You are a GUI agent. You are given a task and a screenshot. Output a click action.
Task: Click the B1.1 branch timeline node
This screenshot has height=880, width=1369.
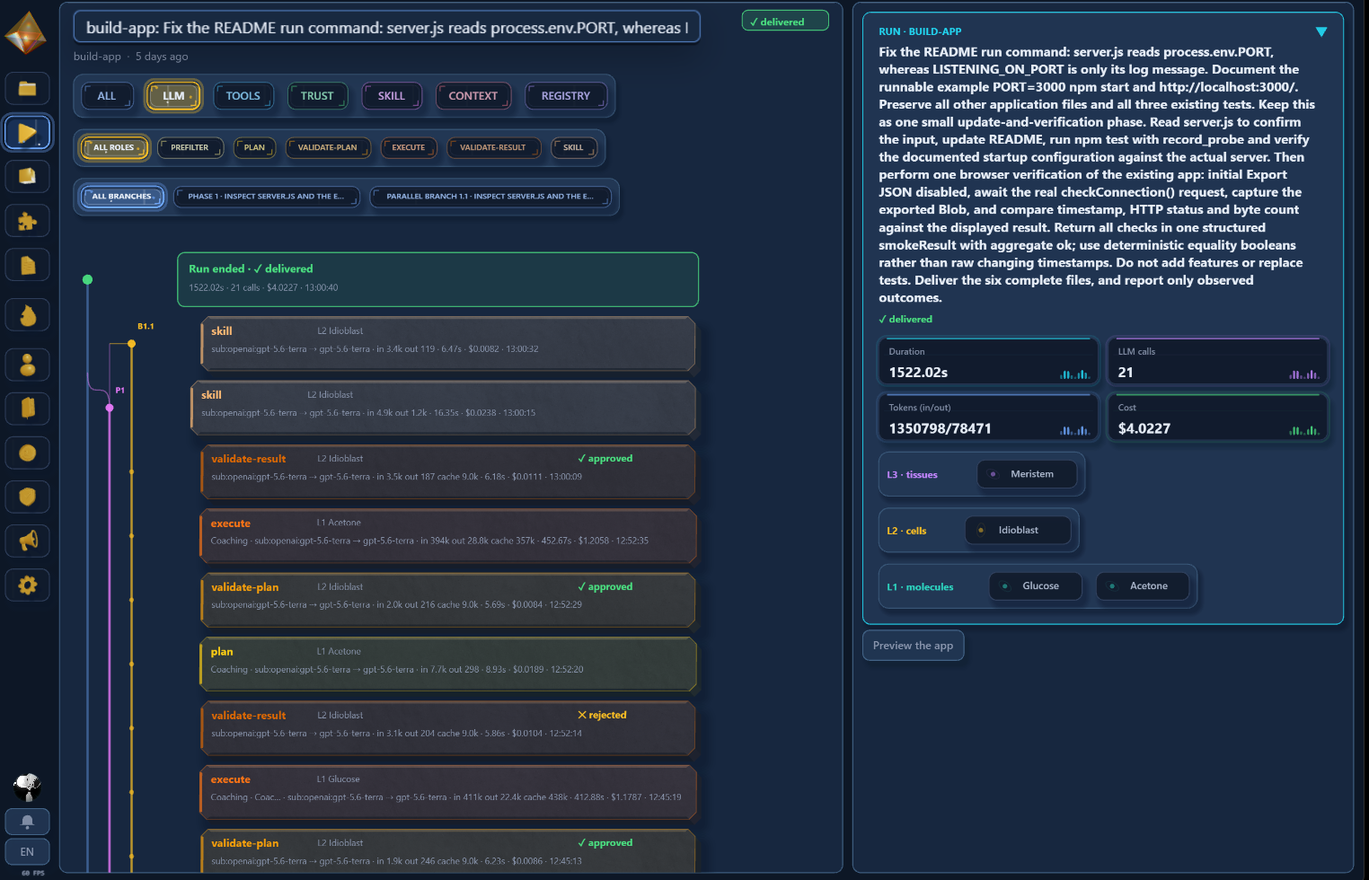pos(131,344)
